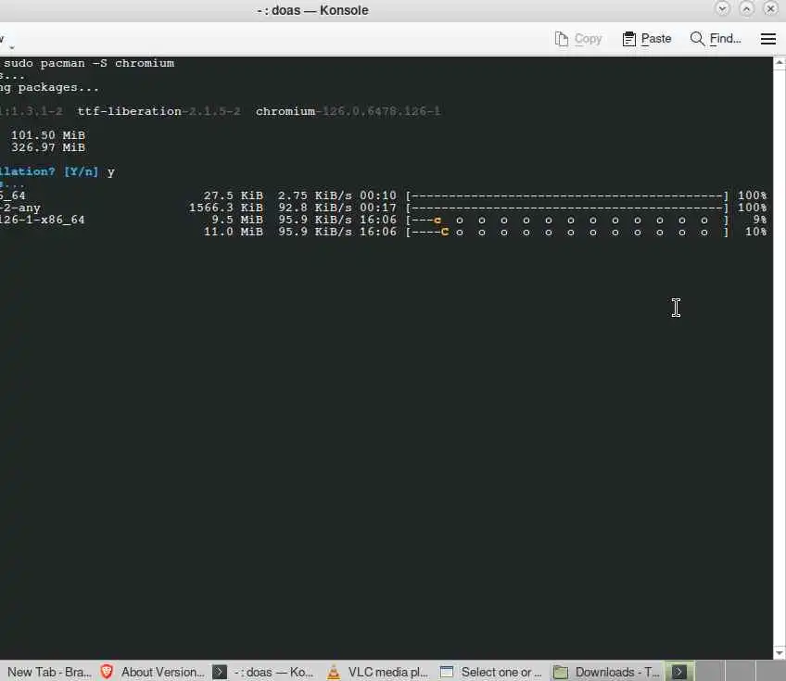
Task: Switch to doas — Konsole taskbar entry
Action: click(x=273, y=672)
